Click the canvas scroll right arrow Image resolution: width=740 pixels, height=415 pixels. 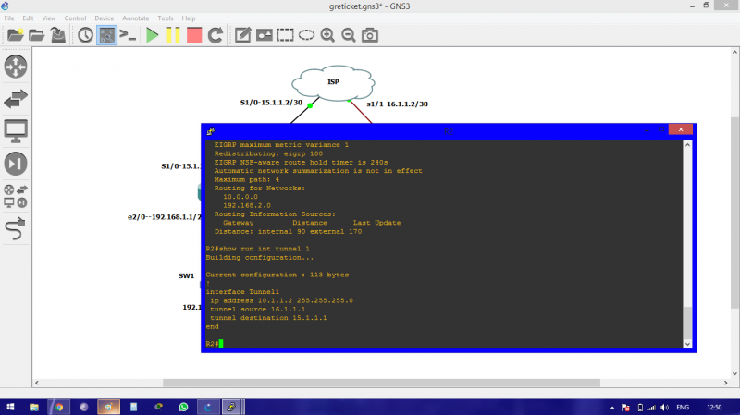tap(726, 383)
